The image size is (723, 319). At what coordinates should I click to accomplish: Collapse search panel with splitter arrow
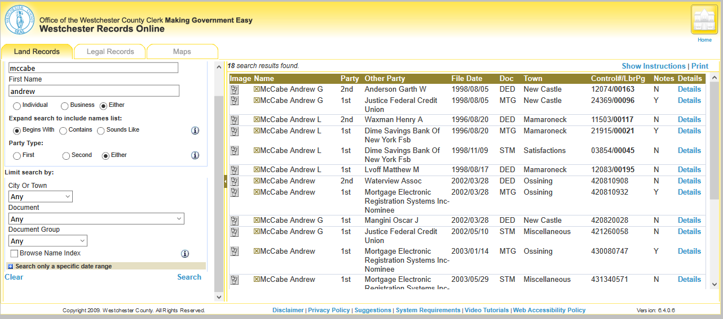tap(226, 181)
